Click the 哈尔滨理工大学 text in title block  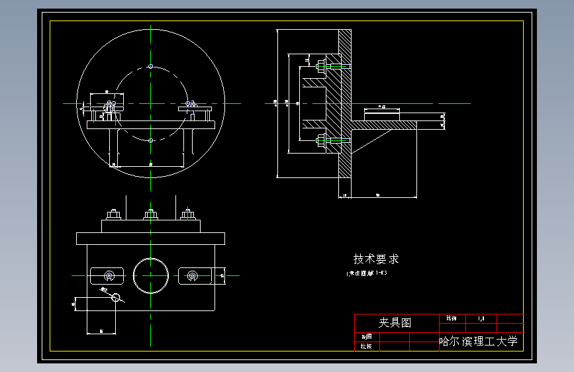pos(479,342)
